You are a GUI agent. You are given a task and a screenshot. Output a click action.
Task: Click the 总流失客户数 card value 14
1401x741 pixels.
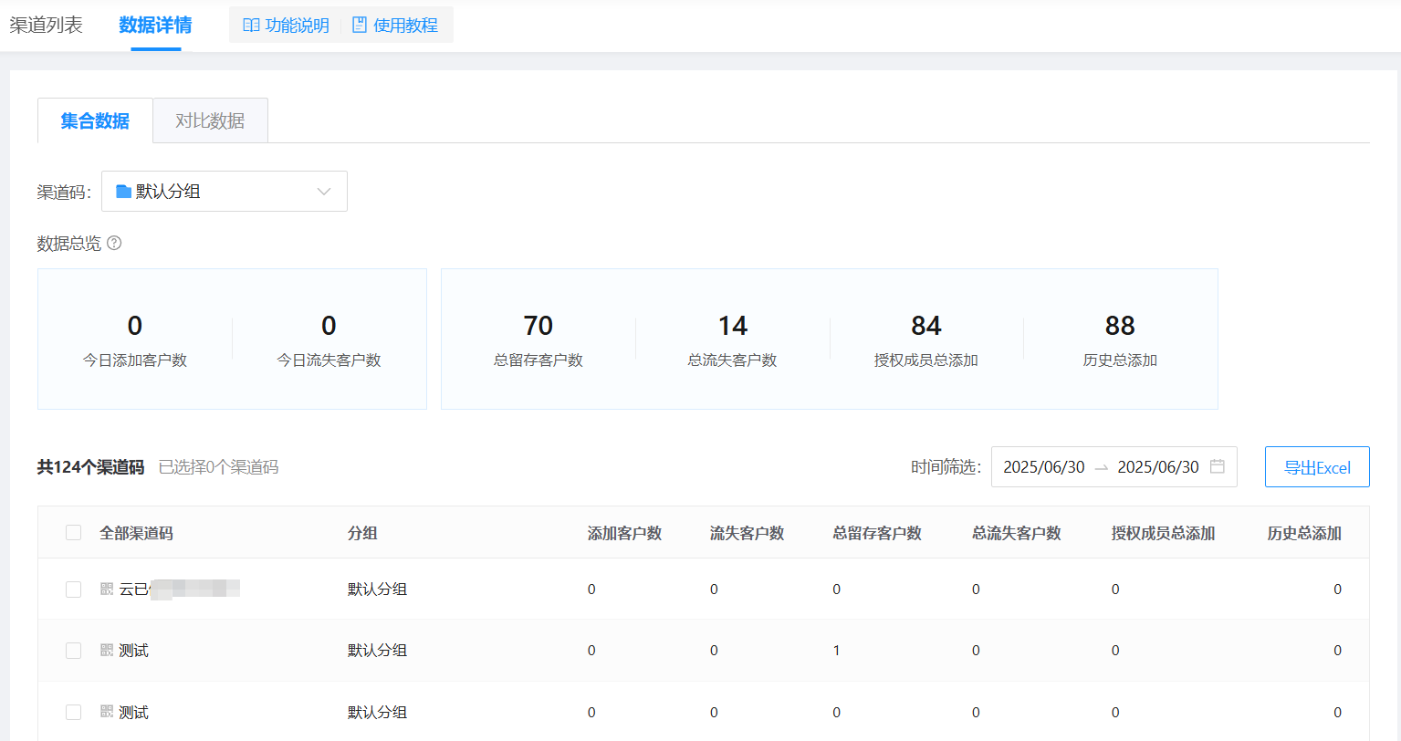(x=732, y=326)
